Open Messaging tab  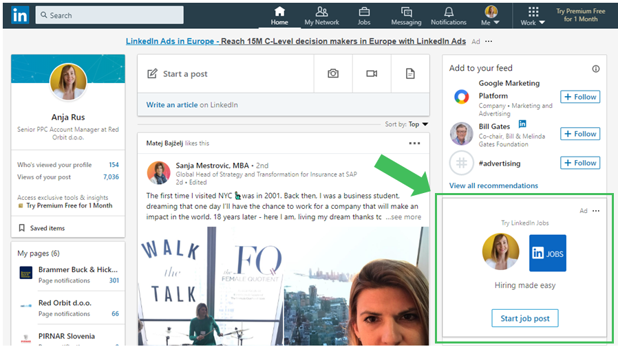pyautogui.click(x=406, y=16)
